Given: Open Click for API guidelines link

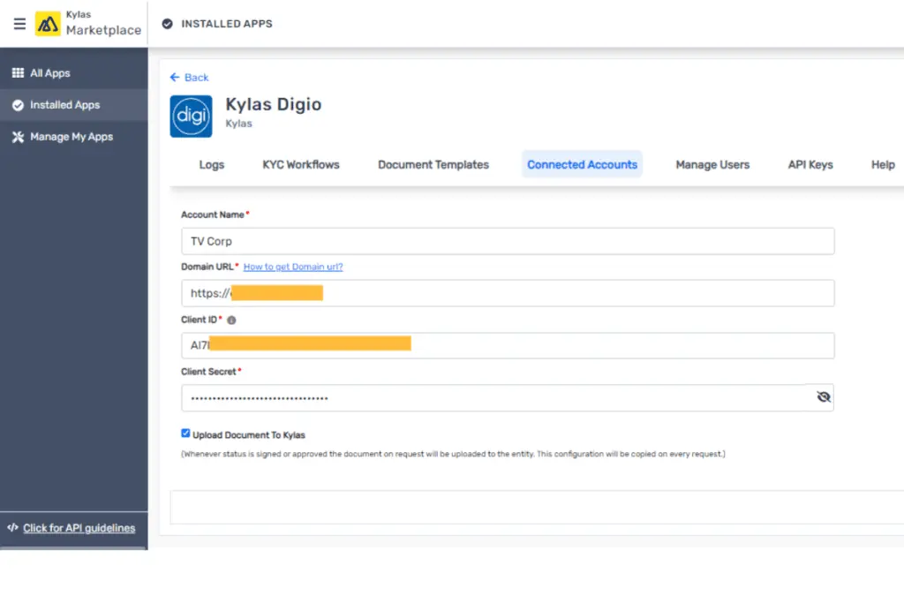Looking at the screenshot, I should coord(79,528).
